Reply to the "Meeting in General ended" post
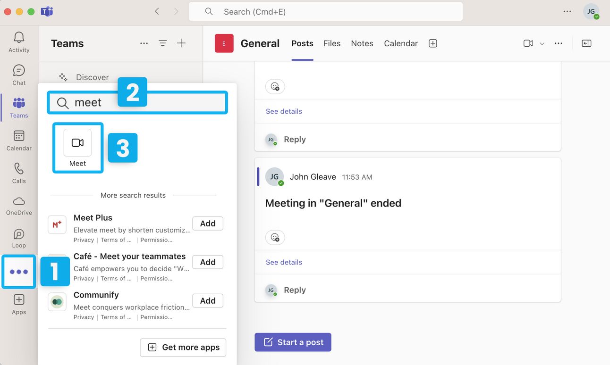The image size is (610, 365). (x=295, y=290)
